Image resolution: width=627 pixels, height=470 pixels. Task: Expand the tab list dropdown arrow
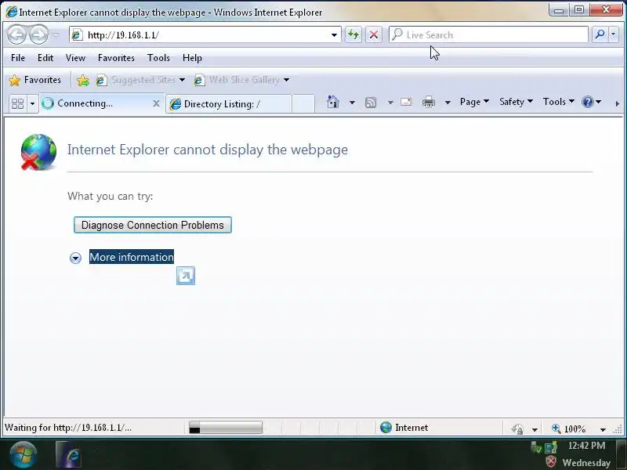(x=32, y=104)
